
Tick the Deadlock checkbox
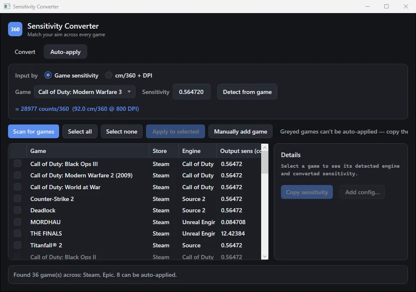18,210
